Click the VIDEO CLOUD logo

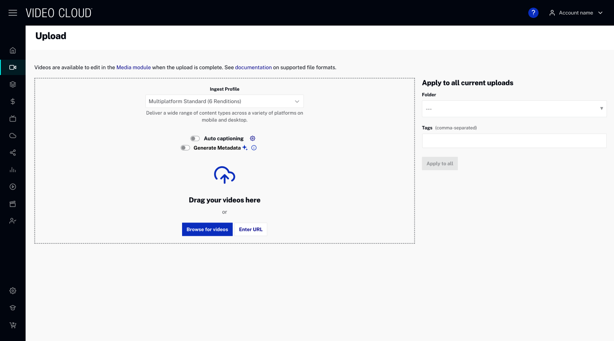(59, 13)
